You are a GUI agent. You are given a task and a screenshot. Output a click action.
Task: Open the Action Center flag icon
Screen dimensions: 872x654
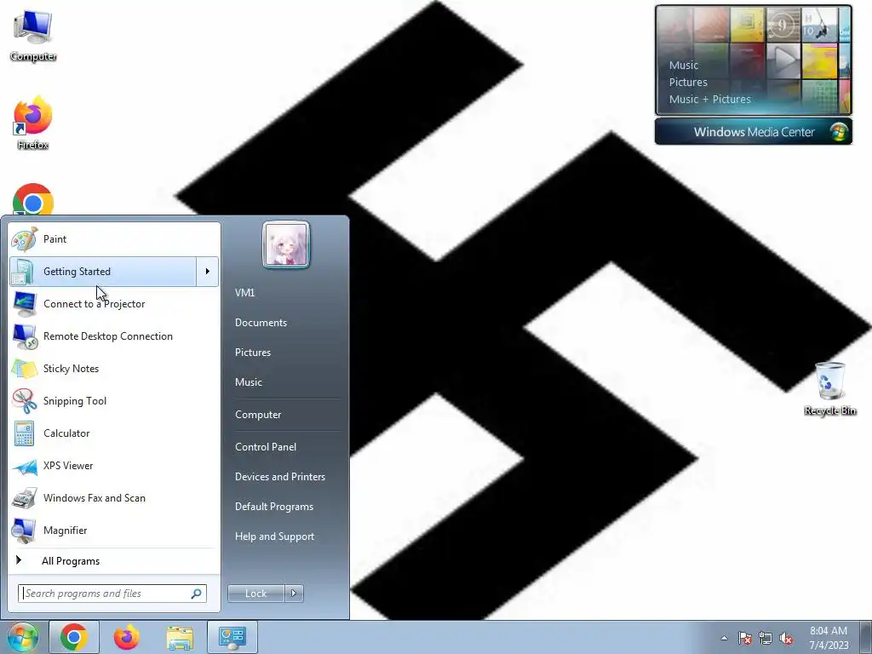[745, 638]
